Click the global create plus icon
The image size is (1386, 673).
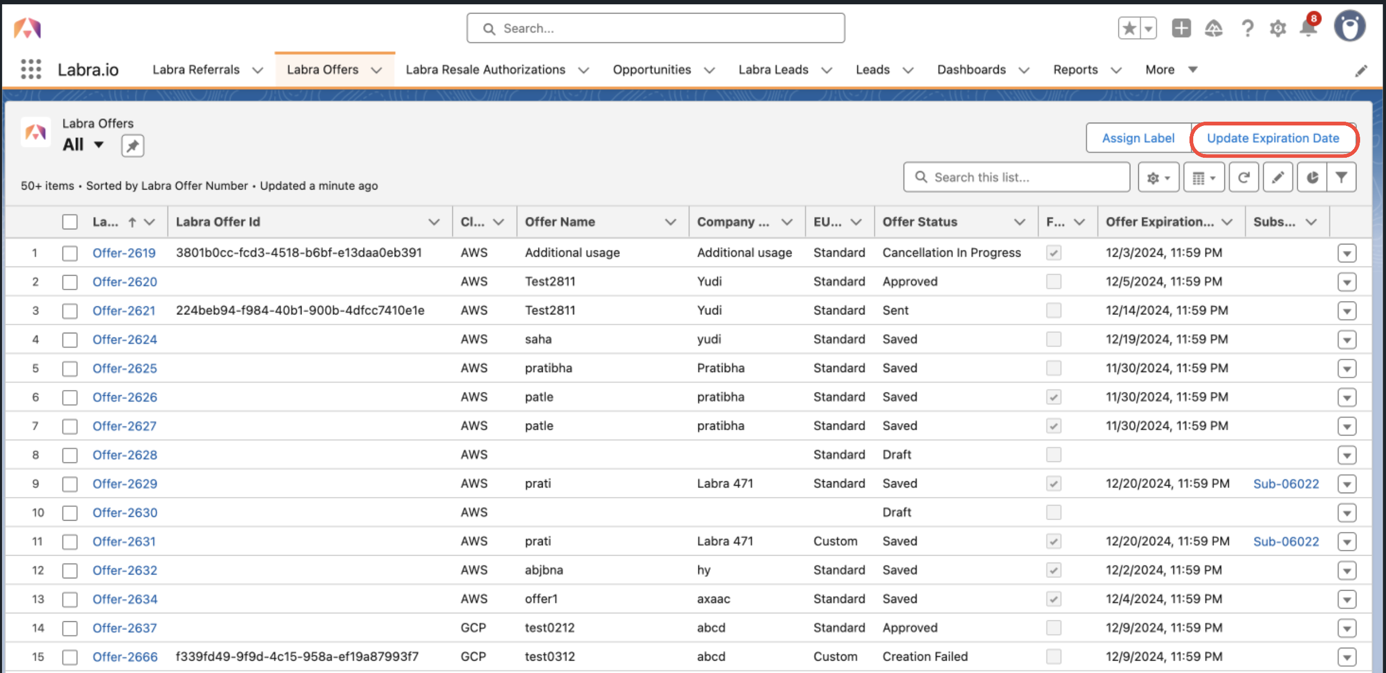click(1181, 28)
